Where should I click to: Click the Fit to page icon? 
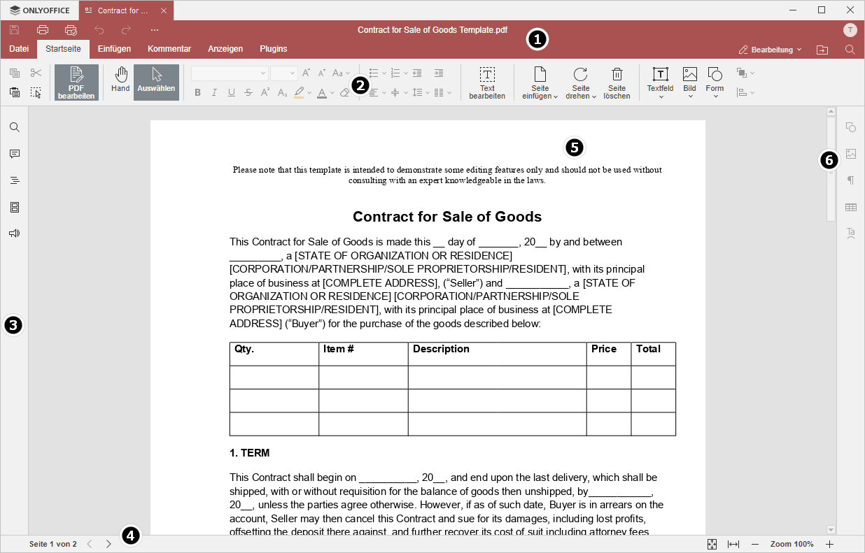point(712,544)
